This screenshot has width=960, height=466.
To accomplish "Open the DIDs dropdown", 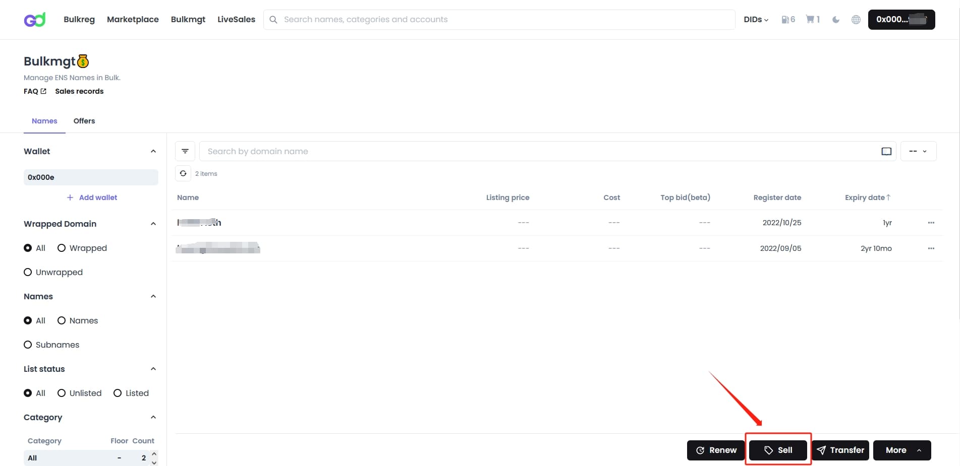I will pyautogui.click(x=756, y=20).
